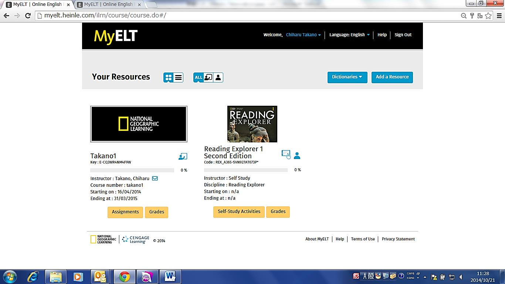Image resolution: width=505 pixels, height=284 pixels.
Task: Reload the current page
Action: coord(28,16)
